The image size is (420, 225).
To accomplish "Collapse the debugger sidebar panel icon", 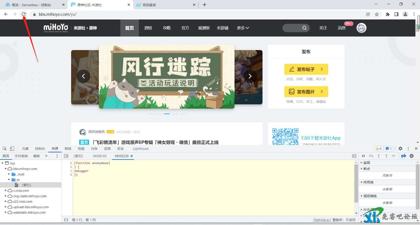I will 354,156.
